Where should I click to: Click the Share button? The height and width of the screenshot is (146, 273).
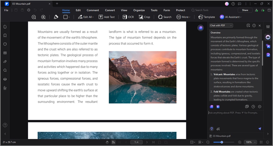pos(245,10)
